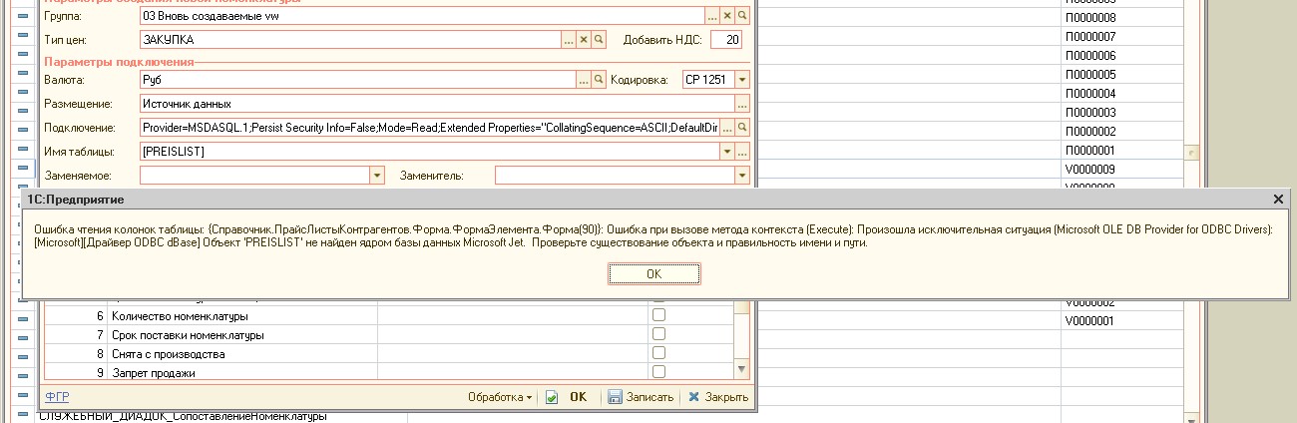Click the error message text in dialog

[653, 235]
